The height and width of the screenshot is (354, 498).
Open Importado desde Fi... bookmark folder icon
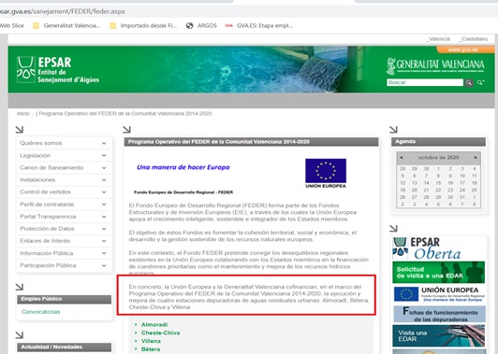click(x=112, y=25)
